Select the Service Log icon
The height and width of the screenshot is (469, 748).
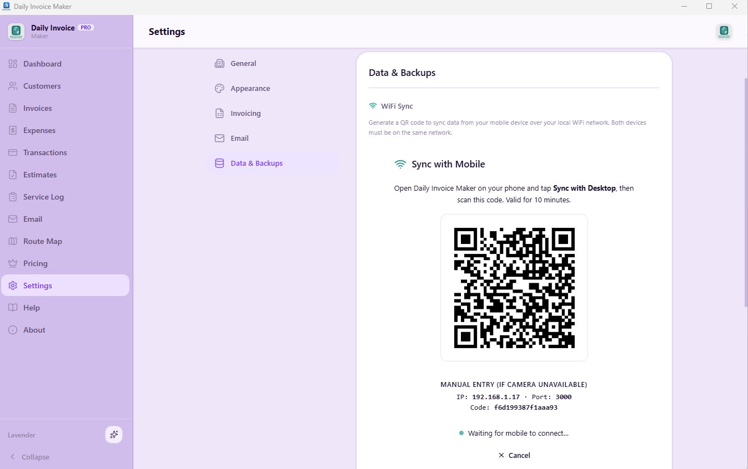pyautogui.click(x=12, y=197)
